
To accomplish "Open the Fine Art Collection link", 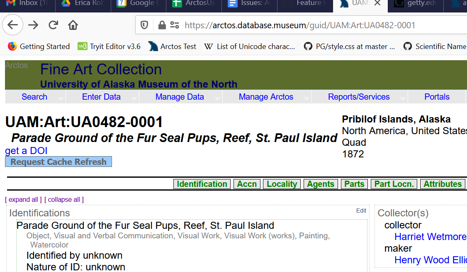I will tap(101, 69).
